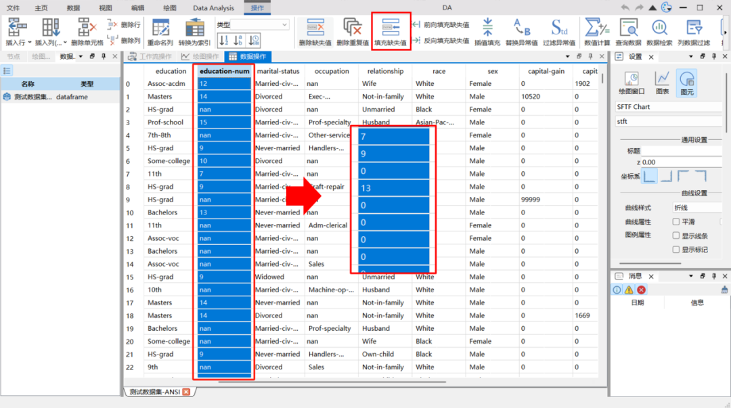The image size is (731, 408).
Task: Click the 标题 title input field
Action: click(682, 151)
